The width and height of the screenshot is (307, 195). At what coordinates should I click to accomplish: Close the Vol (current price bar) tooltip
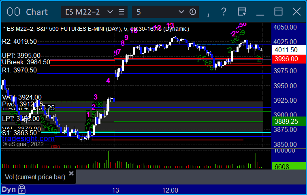point(71,173)
